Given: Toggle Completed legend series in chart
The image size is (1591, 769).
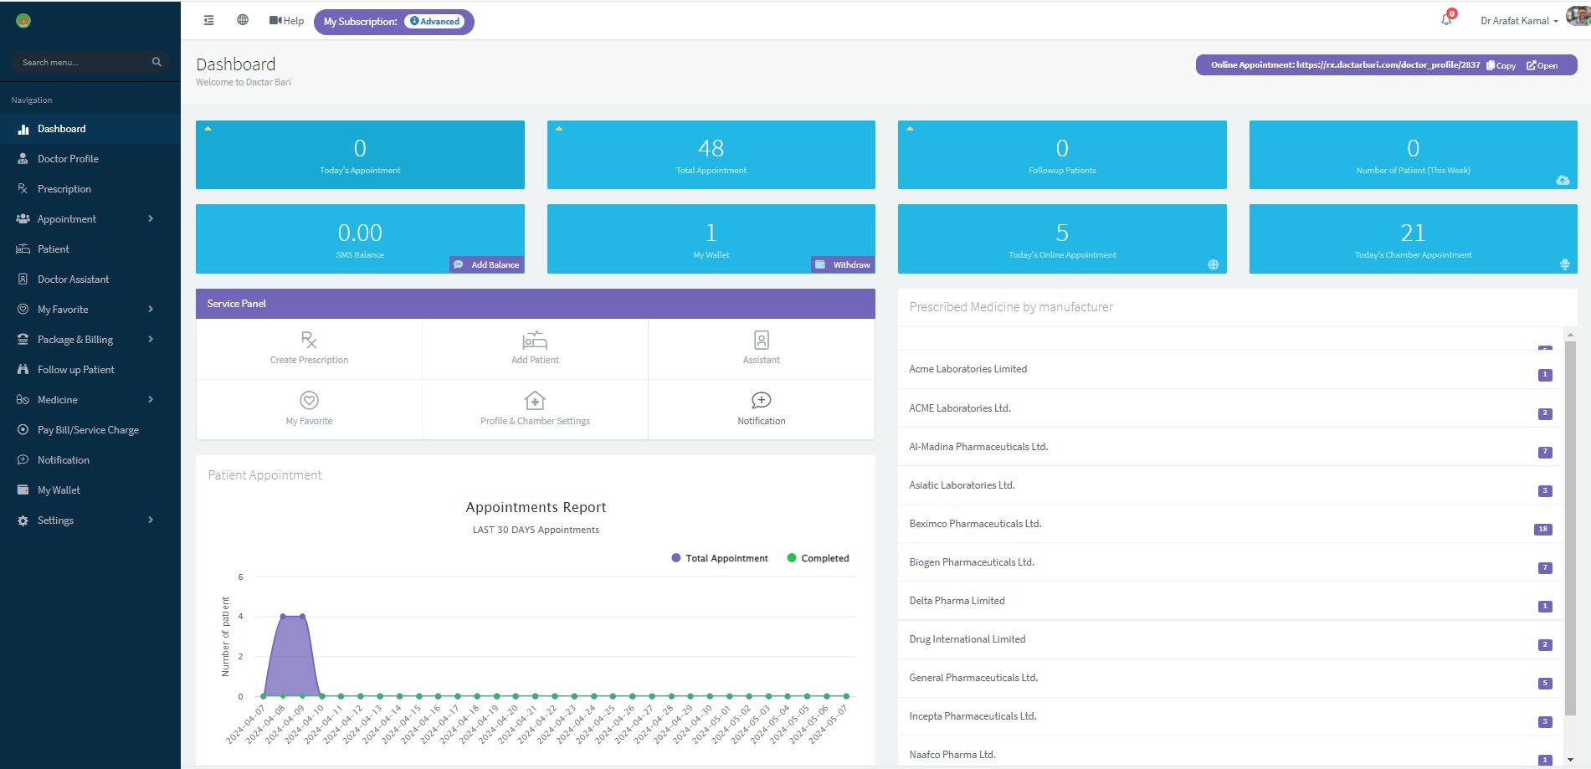Looking at the screenshot, I should pyautogui.click(x=818, y=558).
